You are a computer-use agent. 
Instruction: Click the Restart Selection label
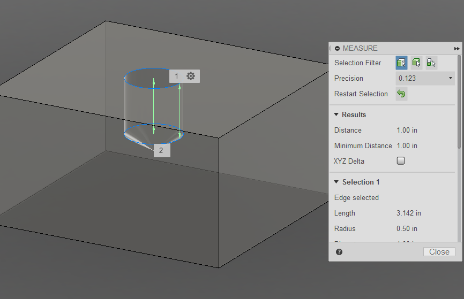pyautogui.click(x=361, y=94)
